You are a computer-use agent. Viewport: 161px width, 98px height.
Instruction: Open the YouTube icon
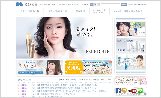[x=132, y=91]
